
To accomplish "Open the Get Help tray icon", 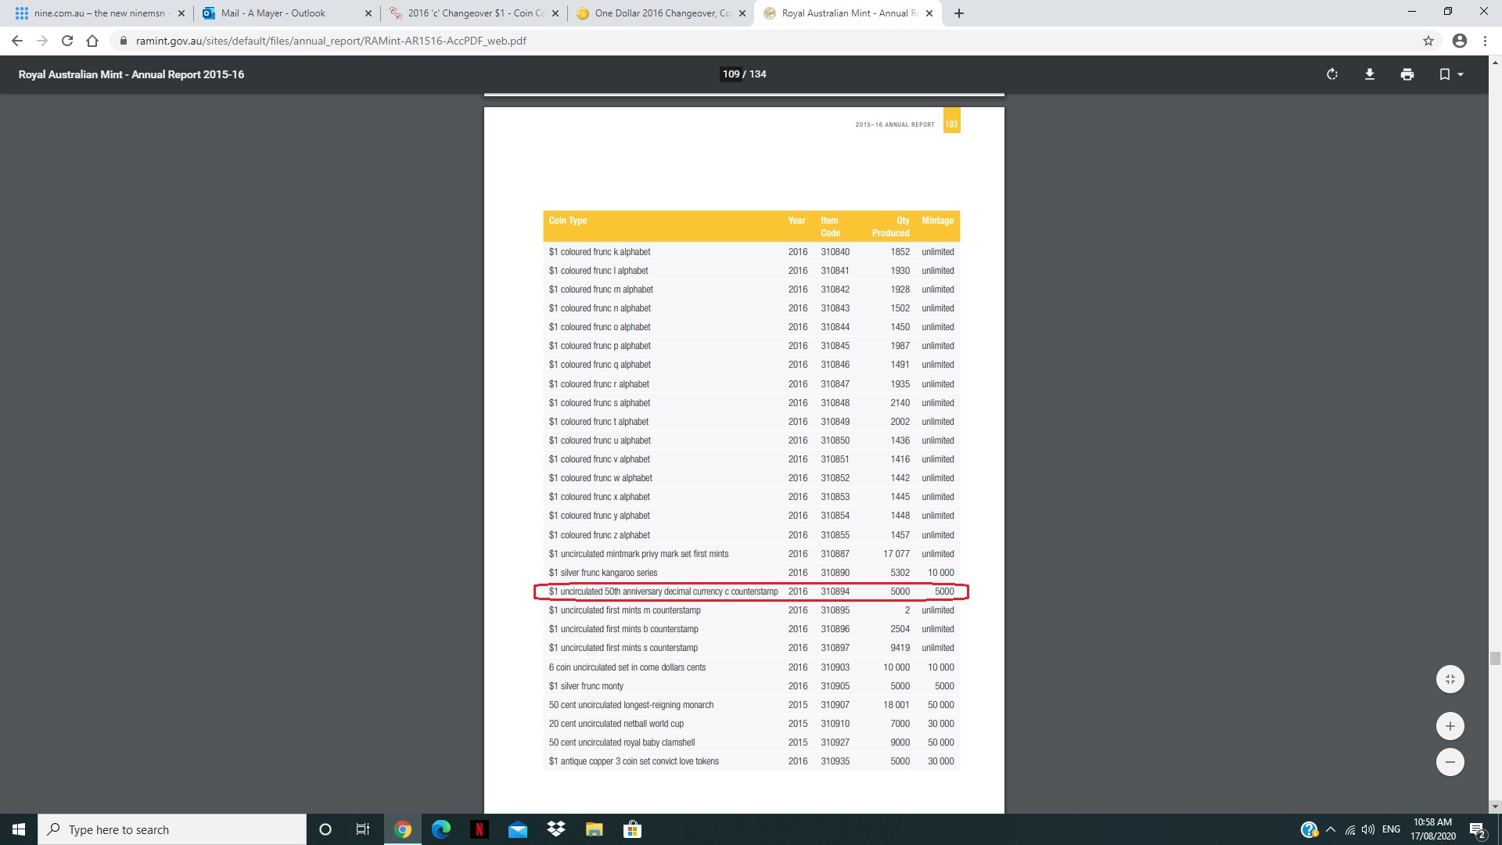I will click(x=1309, y=829).
